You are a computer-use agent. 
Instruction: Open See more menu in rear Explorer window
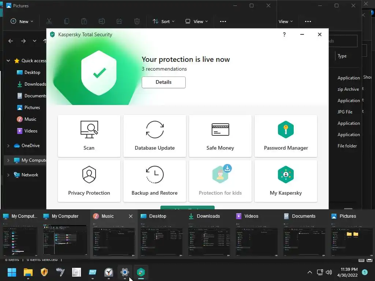point(308,21)
